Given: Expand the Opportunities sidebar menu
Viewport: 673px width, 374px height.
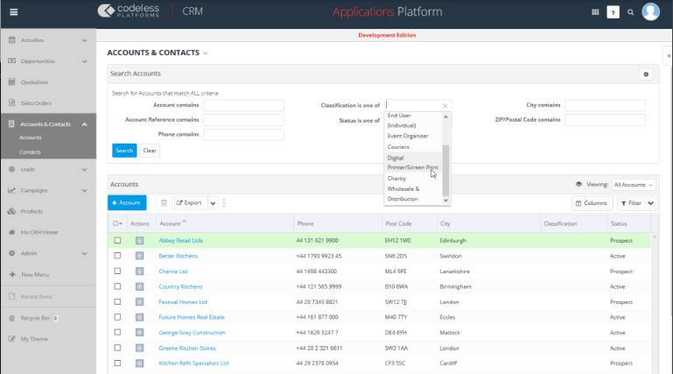Looking at the screenshot, I should click(x=84, y=61).
